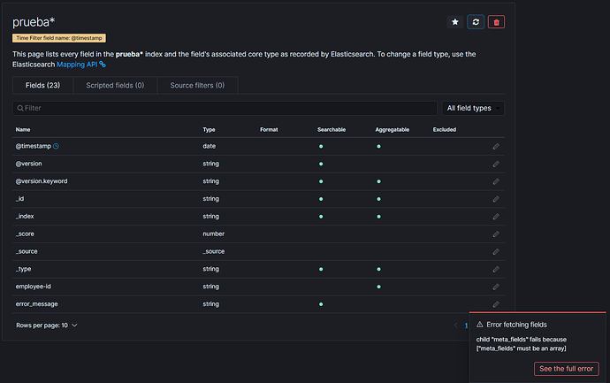Switch to Scripted fields tab

click(x=115, y=86)
